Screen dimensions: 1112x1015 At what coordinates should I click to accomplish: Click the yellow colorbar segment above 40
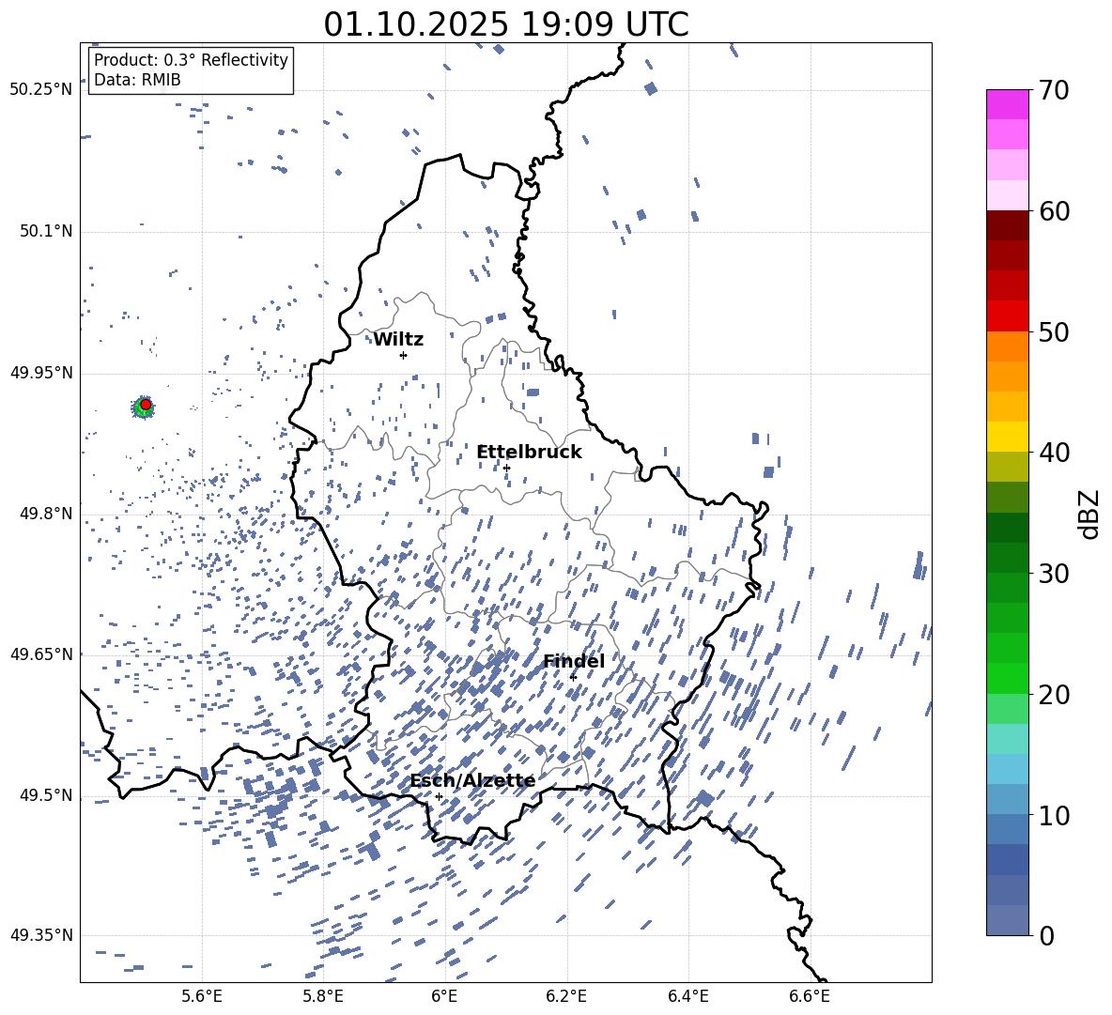(x=1008, y=437)
